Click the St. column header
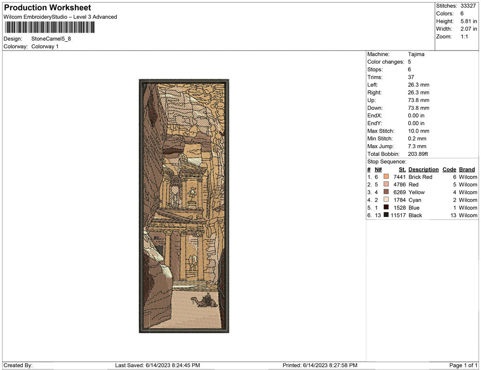This screenshot has width=481, height=370. (402, 169)
